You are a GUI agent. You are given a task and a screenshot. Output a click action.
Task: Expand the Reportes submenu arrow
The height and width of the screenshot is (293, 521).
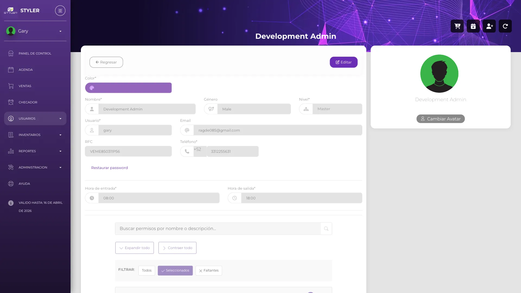[x=61, y=151]
